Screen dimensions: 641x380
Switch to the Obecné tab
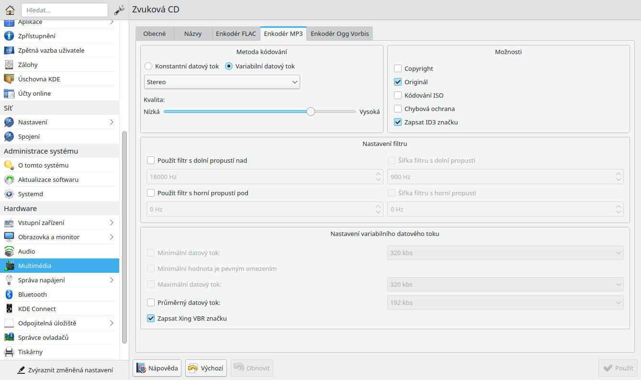pyautogui.click(x=155, y=34)
